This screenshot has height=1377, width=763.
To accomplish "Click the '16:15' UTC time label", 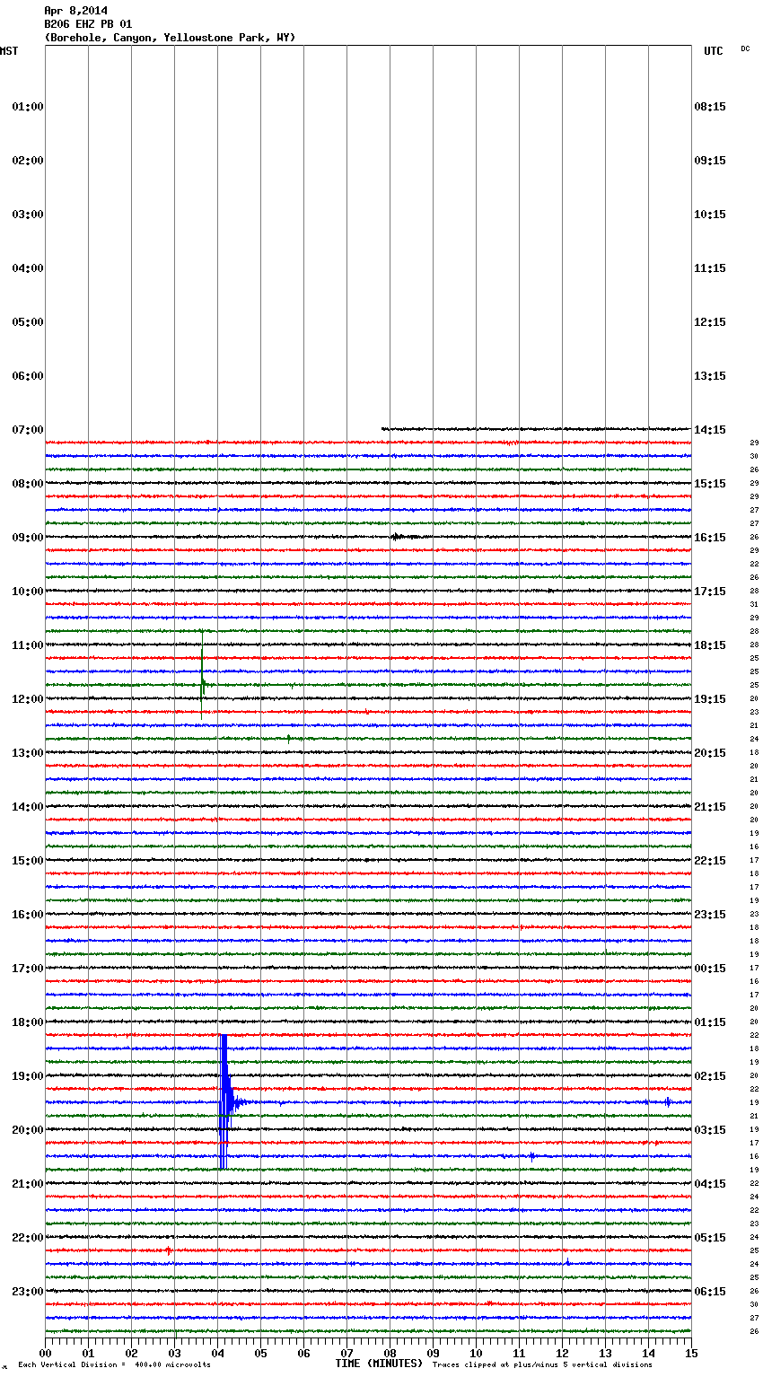I will coord(710,538).
